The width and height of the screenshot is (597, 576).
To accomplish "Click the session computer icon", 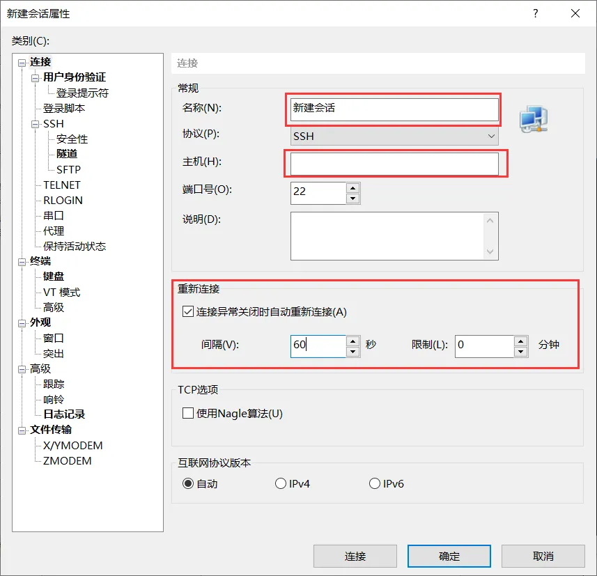I will pyautogui.click(x=534, y=120).
